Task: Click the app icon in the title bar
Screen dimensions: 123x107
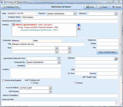Action: coord(2,2)
